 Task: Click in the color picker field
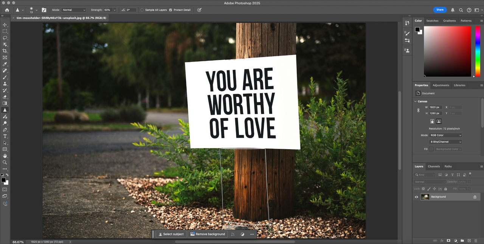click(x=448, y=51)
